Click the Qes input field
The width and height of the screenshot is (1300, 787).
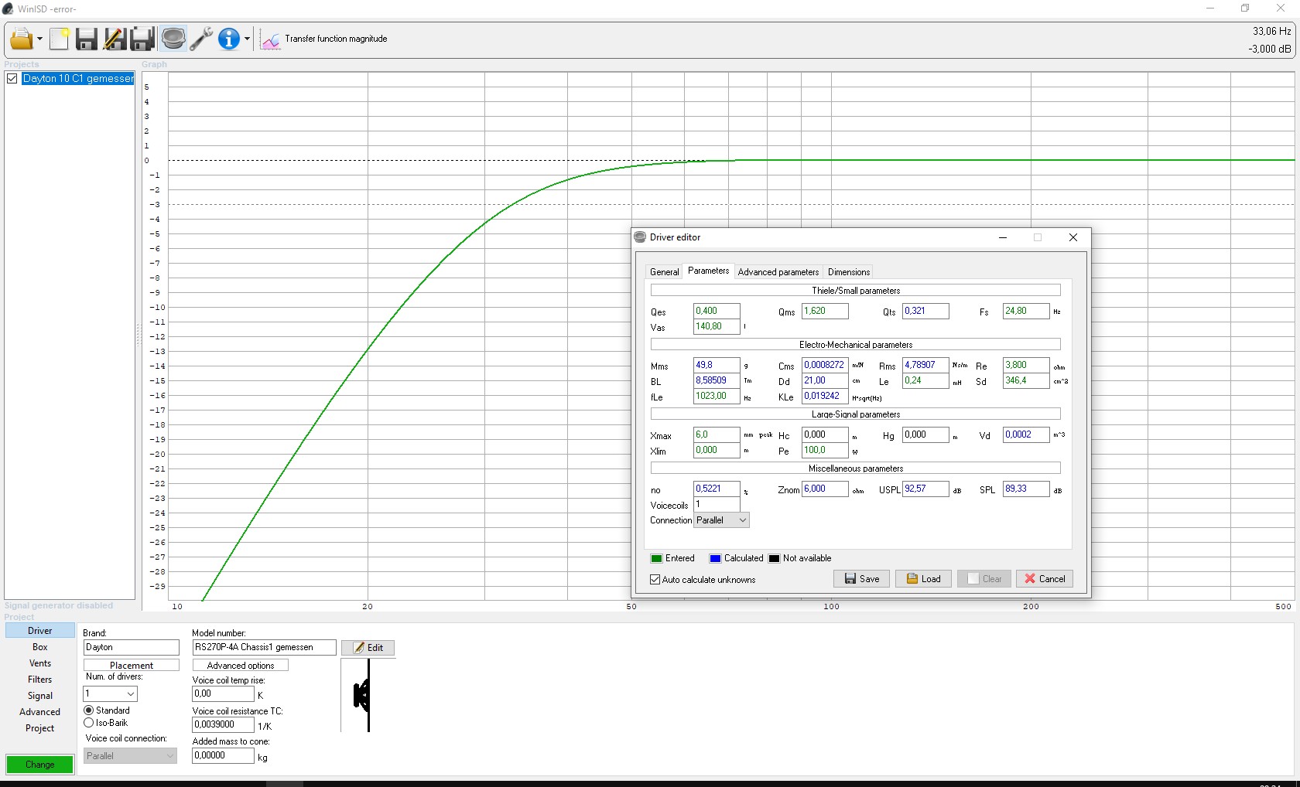pos(717,311)
